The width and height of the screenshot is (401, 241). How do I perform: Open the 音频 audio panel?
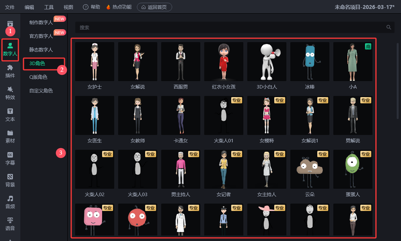10,202
